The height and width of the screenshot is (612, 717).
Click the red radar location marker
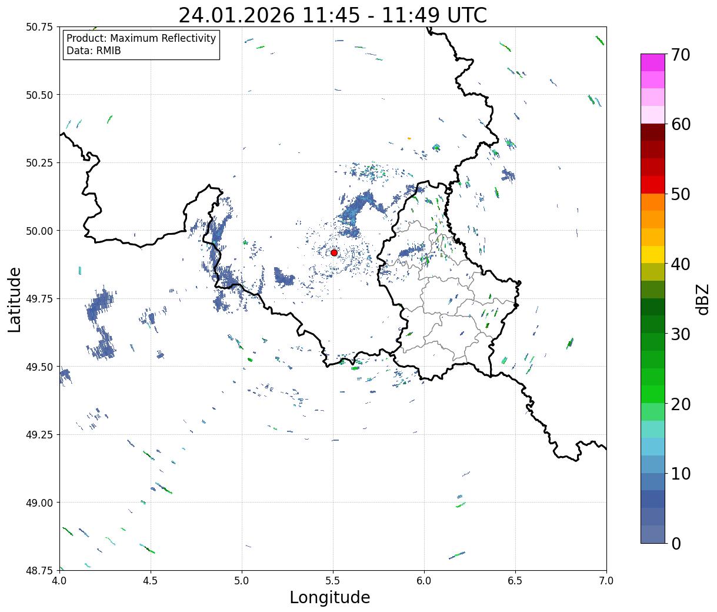tap(334, 252)
